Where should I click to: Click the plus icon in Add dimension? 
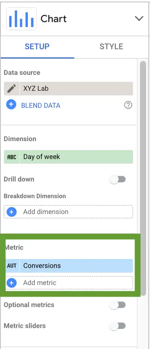pos(12,212)
